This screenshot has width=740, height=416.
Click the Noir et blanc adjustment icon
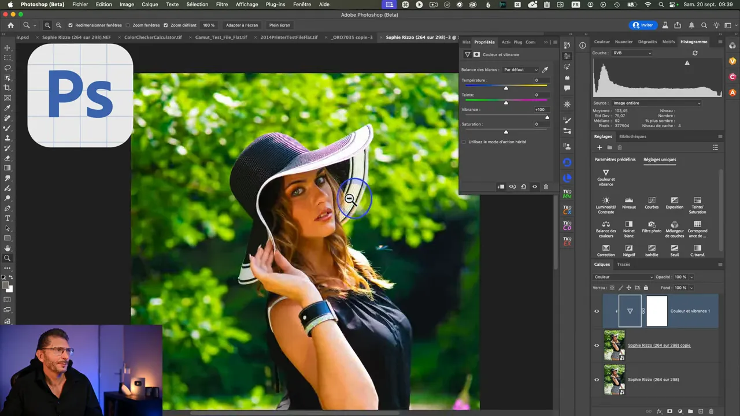(629, 224)
